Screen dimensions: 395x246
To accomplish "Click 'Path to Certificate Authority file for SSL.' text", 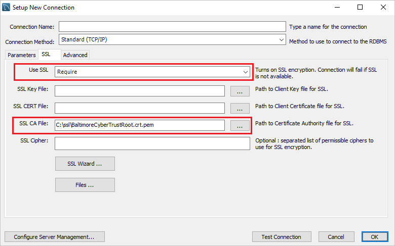I will (x=304, y=123).
